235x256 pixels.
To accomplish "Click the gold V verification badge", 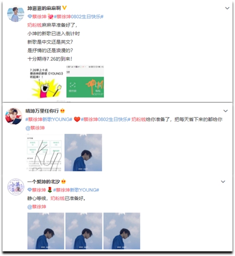I will point(64,8).
